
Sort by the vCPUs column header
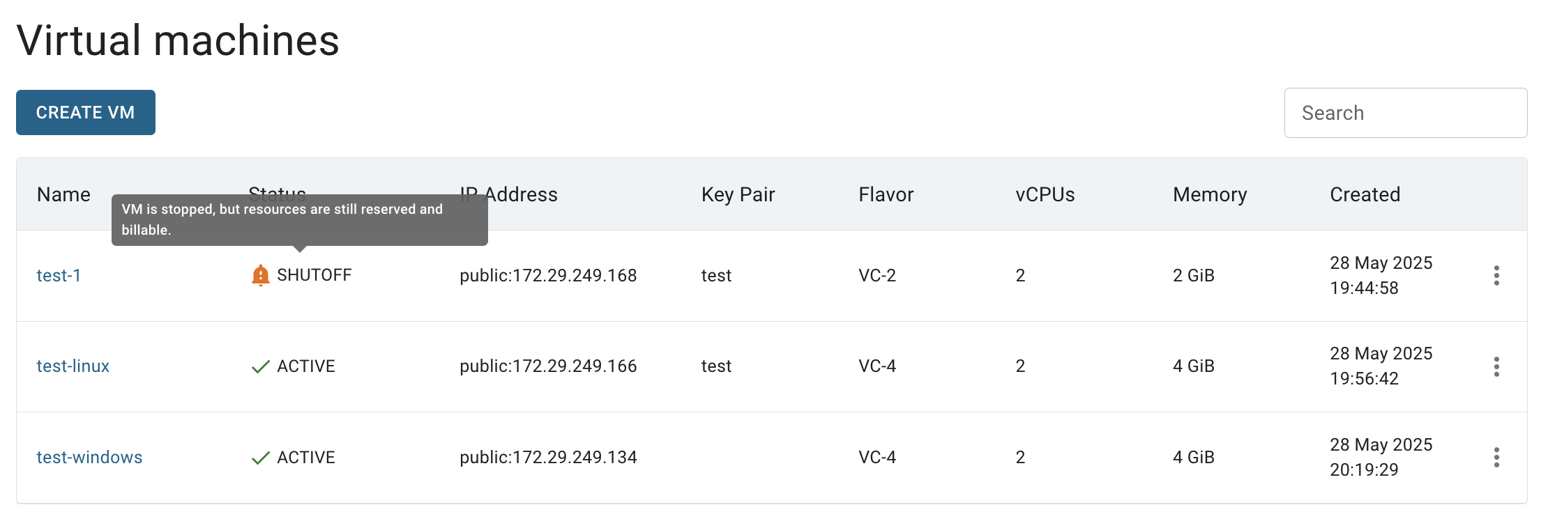coord(1045,194)
